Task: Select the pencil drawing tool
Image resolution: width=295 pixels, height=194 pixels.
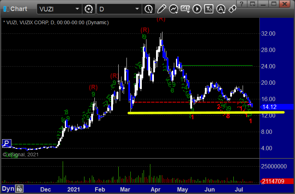Action: click(x=162, y=9)
